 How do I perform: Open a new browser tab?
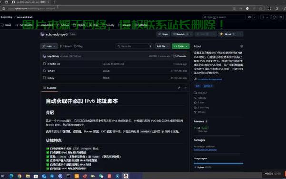[x=54, y=2]
